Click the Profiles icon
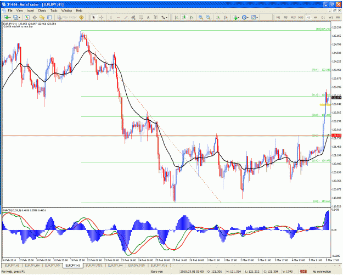This screenshot has width=343, height=275. [15, 18]
